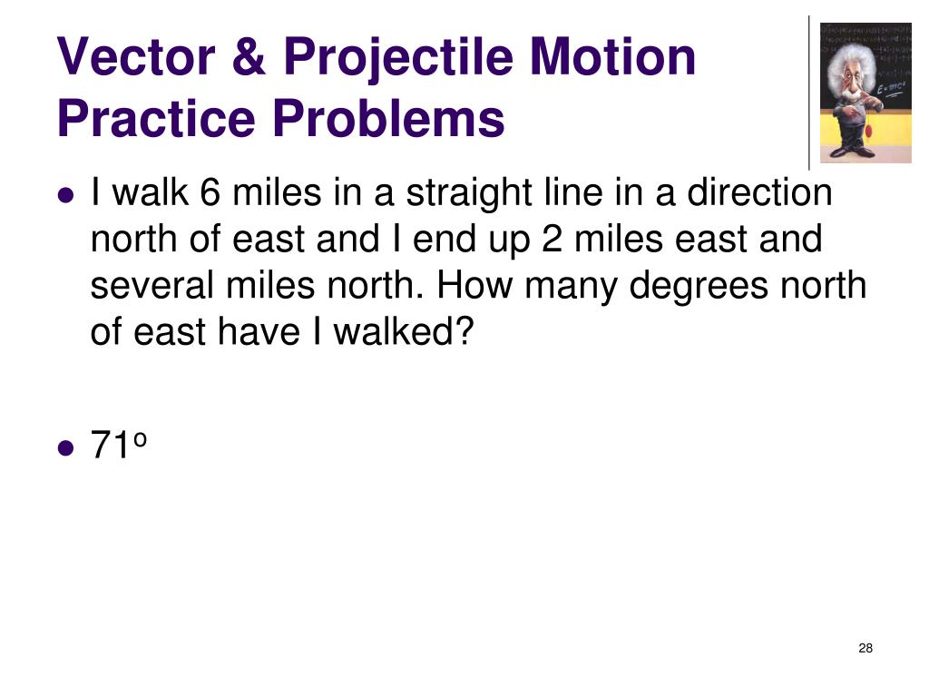Click the word 'walked?' ending the question
This screenshot has width=929, height=697.
coord(404,330)
